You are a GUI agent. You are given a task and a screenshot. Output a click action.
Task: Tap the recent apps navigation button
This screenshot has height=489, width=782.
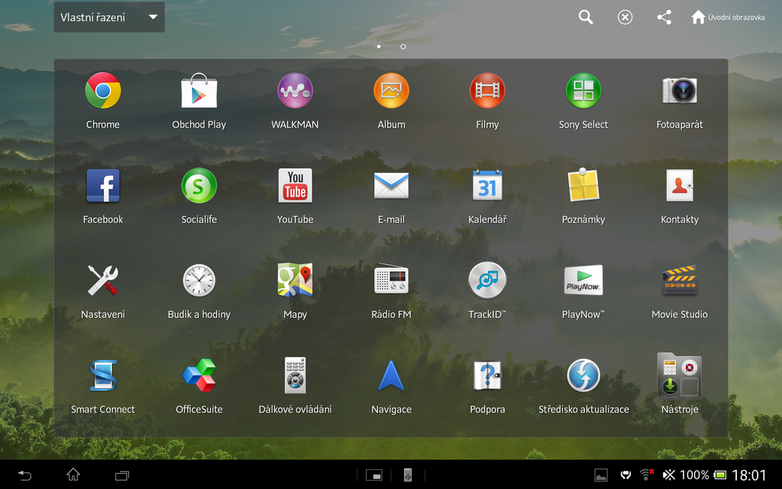(121, 474)
